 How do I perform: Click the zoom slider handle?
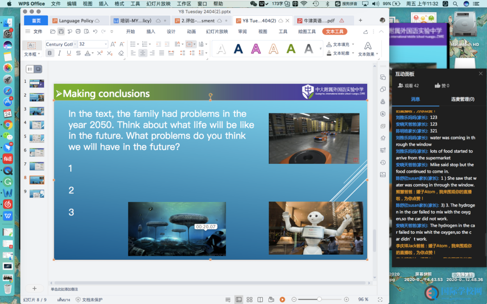(319, 299)
